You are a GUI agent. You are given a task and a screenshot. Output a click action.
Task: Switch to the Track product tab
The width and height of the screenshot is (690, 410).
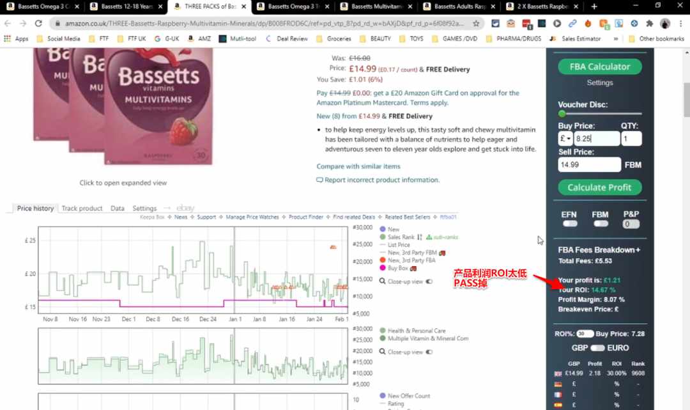(82, 209)
